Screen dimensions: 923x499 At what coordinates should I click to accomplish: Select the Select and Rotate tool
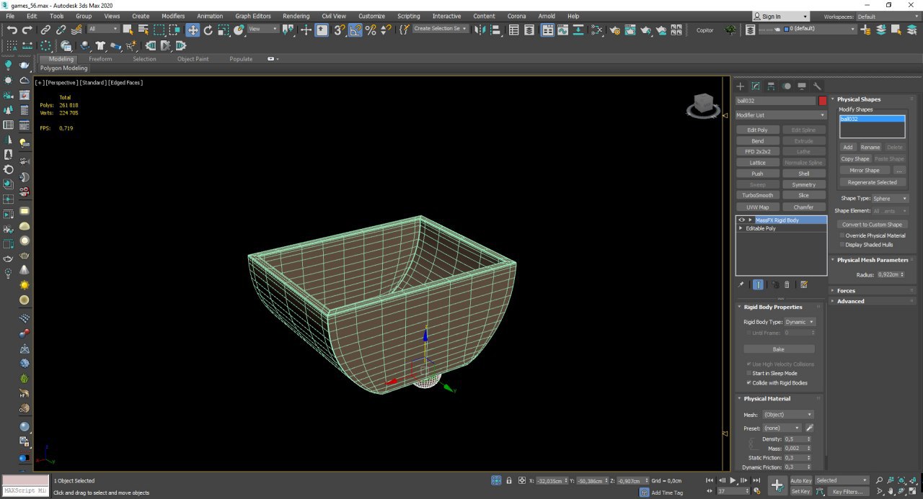(x=208, y=30)
